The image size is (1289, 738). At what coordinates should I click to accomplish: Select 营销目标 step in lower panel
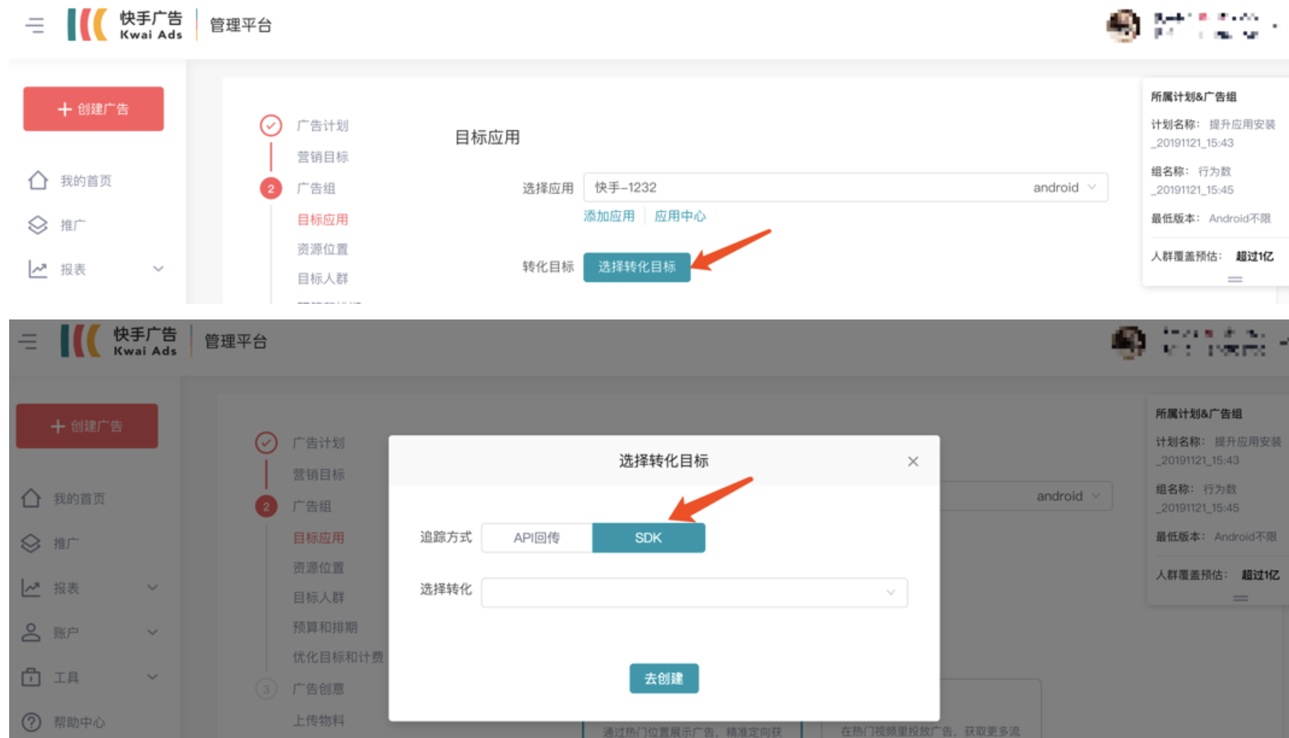point(318,475)
